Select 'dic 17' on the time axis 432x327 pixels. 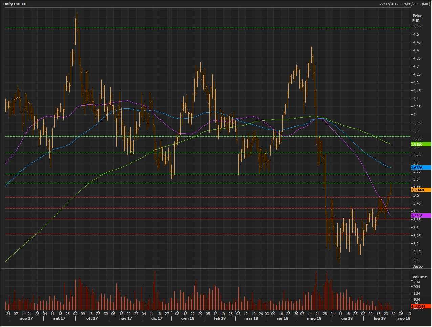point(156,319)
